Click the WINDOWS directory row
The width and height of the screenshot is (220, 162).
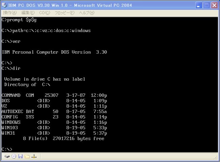tap(54, 122)
